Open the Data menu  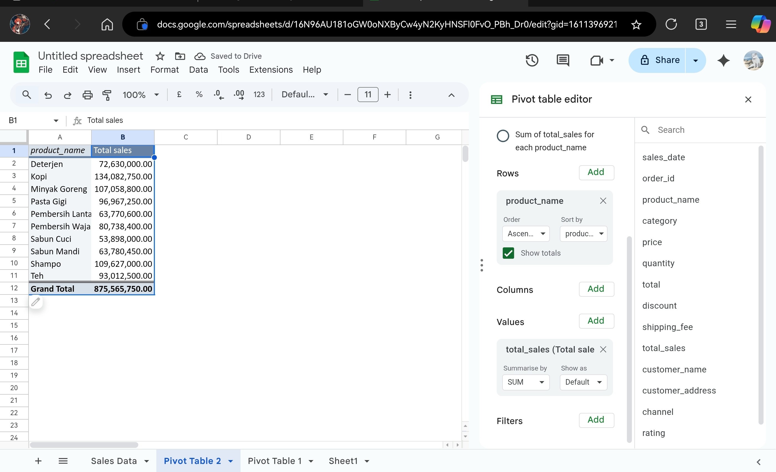pyautogui.click(x=198, y=70)
